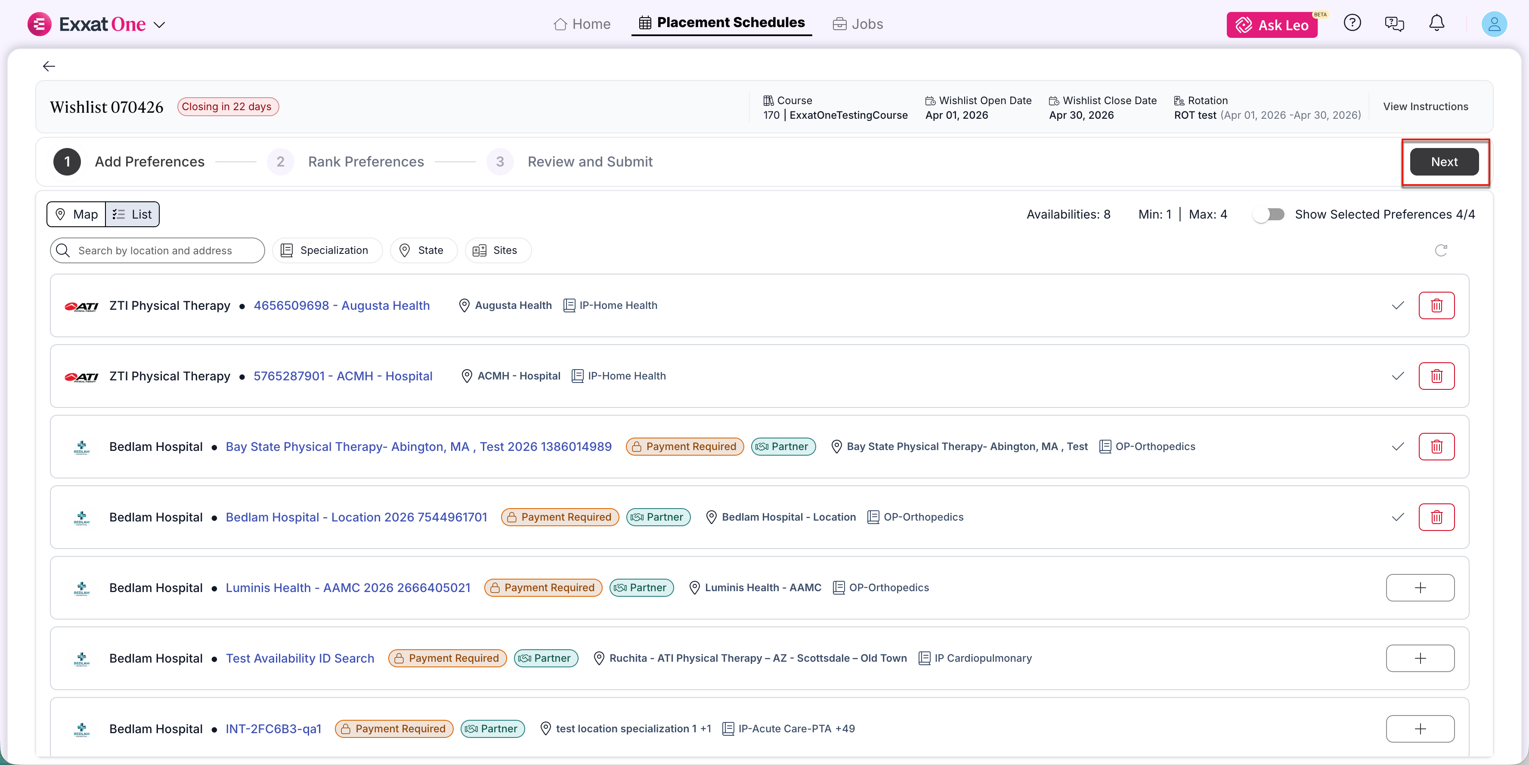Open the State filter dropdown
This screenshot has width=1529, height=765.
423,250
